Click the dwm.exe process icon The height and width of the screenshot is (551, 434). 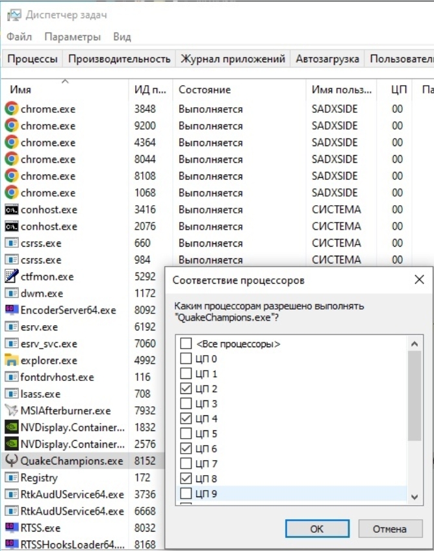pyautogui.click(x=11, y=293)
